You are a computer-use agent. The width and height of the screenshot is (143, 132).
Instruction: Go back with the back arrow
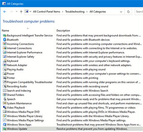tap(5, 12)
